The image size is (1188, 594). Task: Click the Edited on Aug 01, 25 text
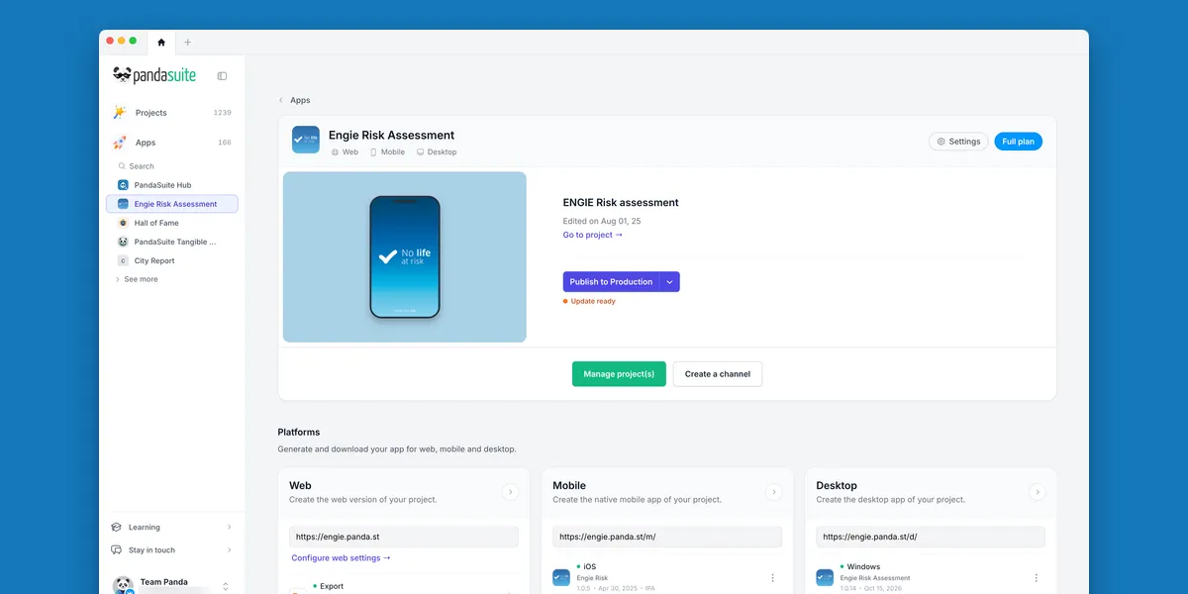pyautogui.click(x=600, y=221)
